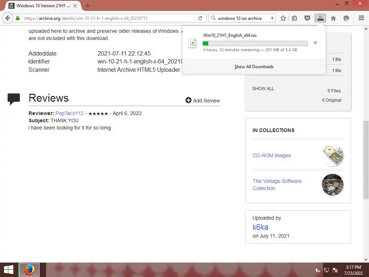Open the Hello chat smiley icon
The height and width of the screenshot is (277, 369).
(x=346, y=18)
